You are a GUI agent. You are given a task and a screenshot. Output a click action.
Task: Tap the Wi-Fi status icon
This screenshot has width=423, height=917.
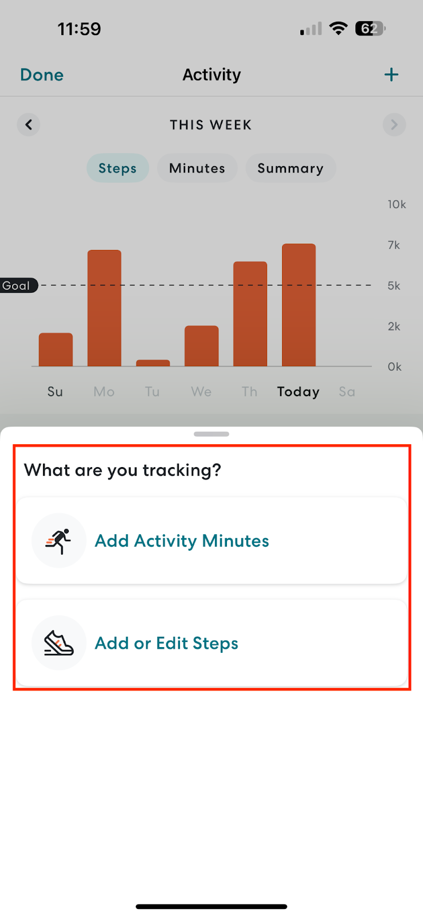click(339, 28)
